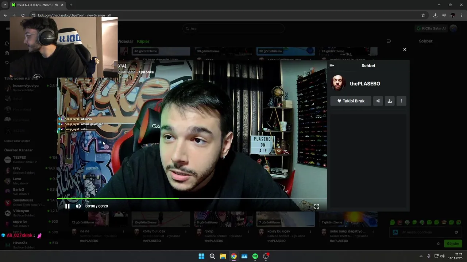
Task: Open chat settings gear icon
Action: click(x=438, y=244)
